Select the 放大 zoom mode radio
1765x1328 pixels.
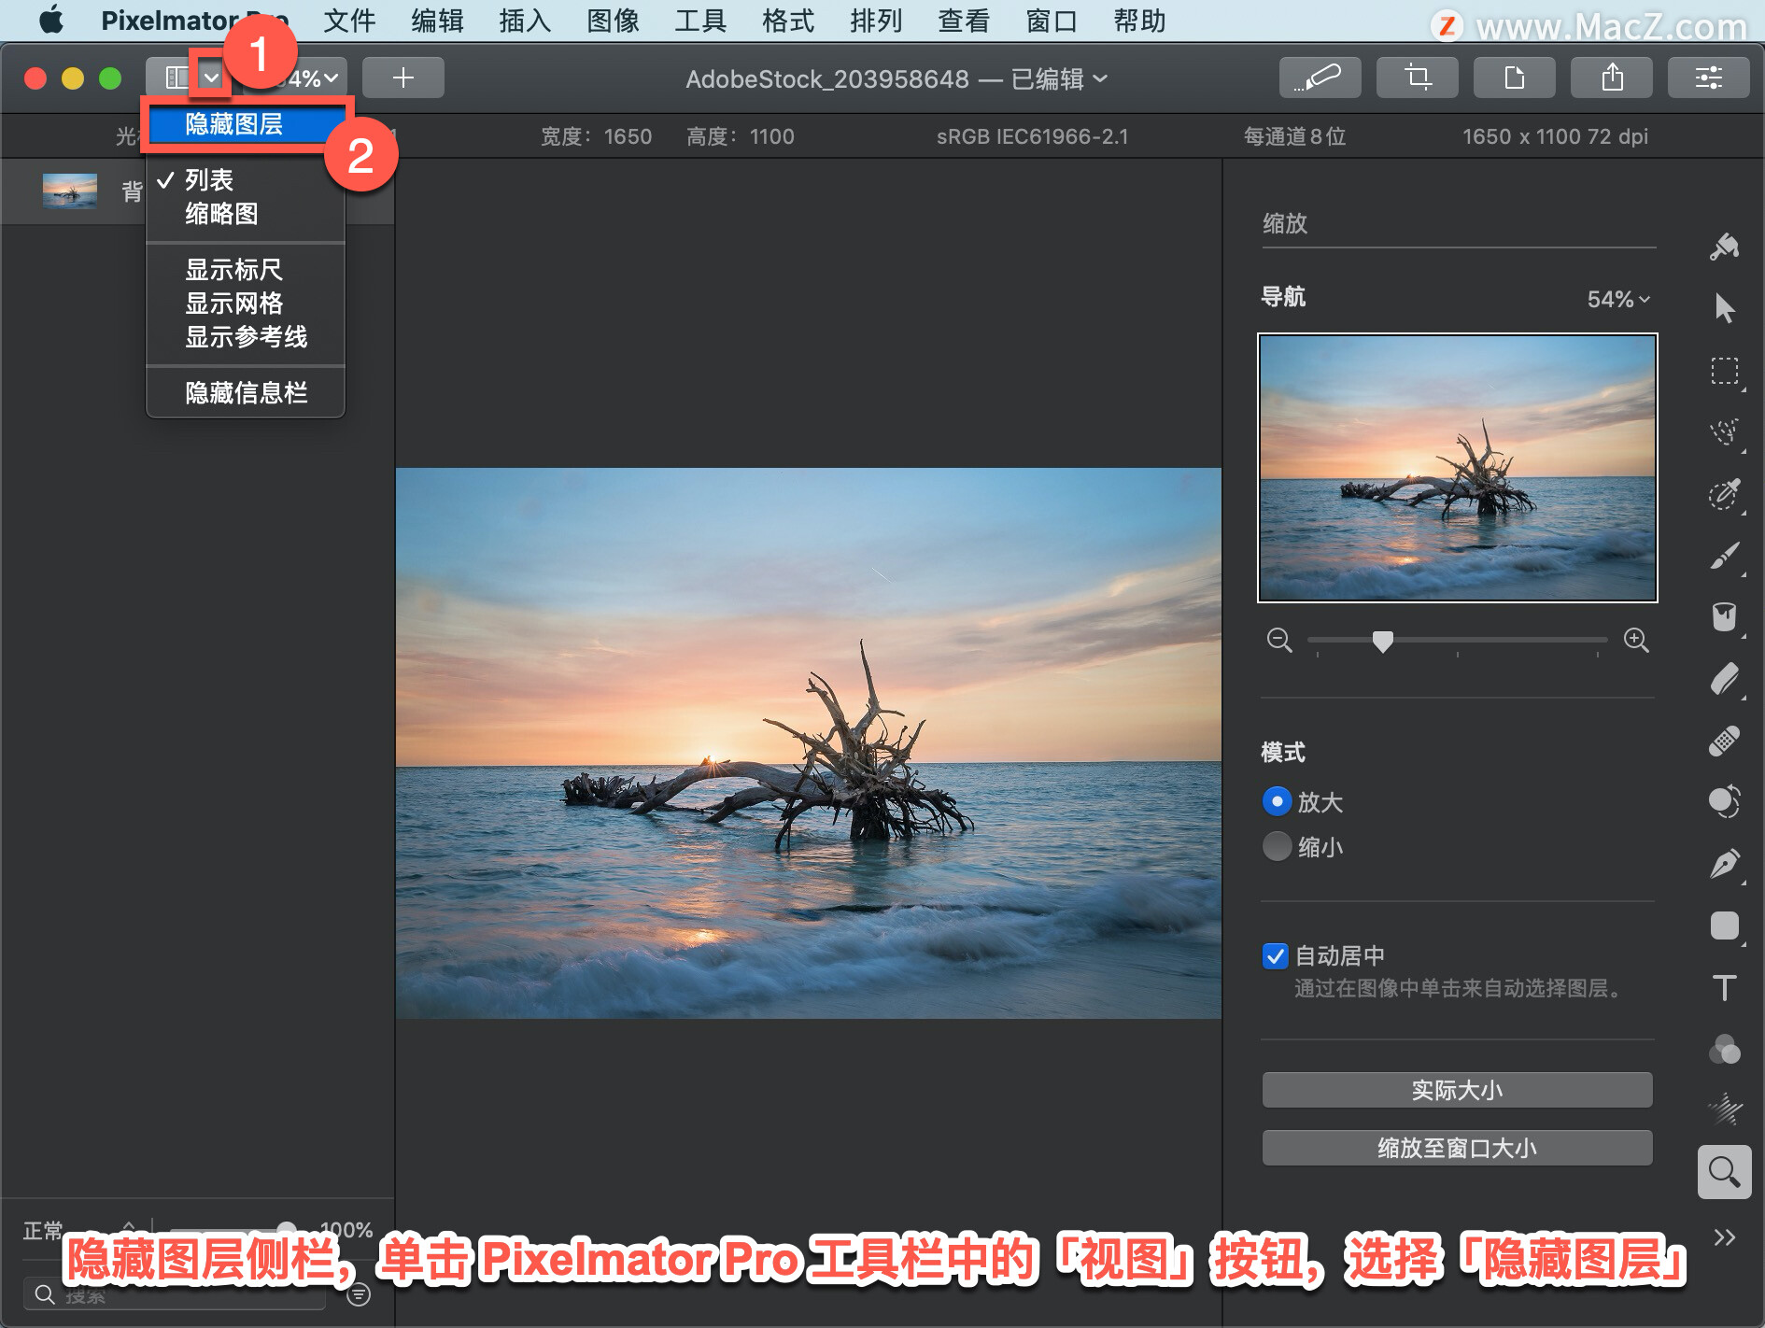click(x=1277, y=801)
